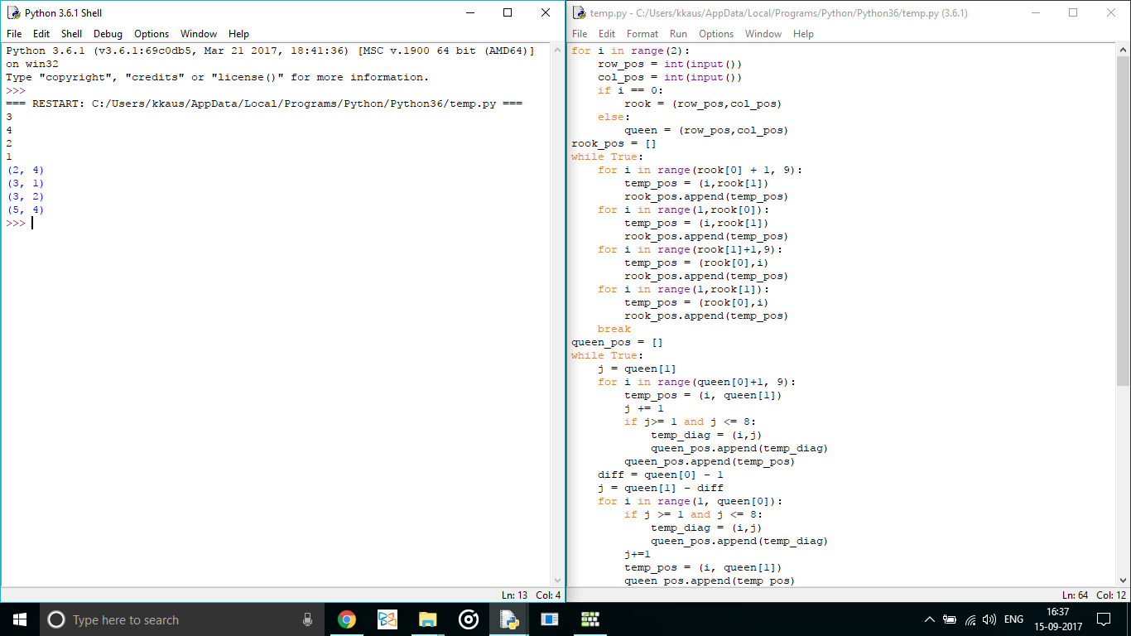Open Edit menu in Python Shell window
The height and width of the screenshot is (636, 1131).
pyautogui.click(x=41, y=34)
